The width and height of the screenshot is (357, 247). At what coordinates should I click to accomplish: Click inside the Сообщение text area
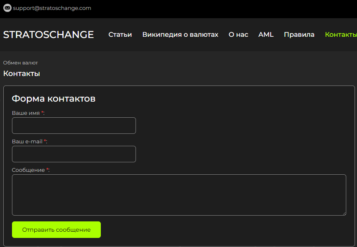178,194
